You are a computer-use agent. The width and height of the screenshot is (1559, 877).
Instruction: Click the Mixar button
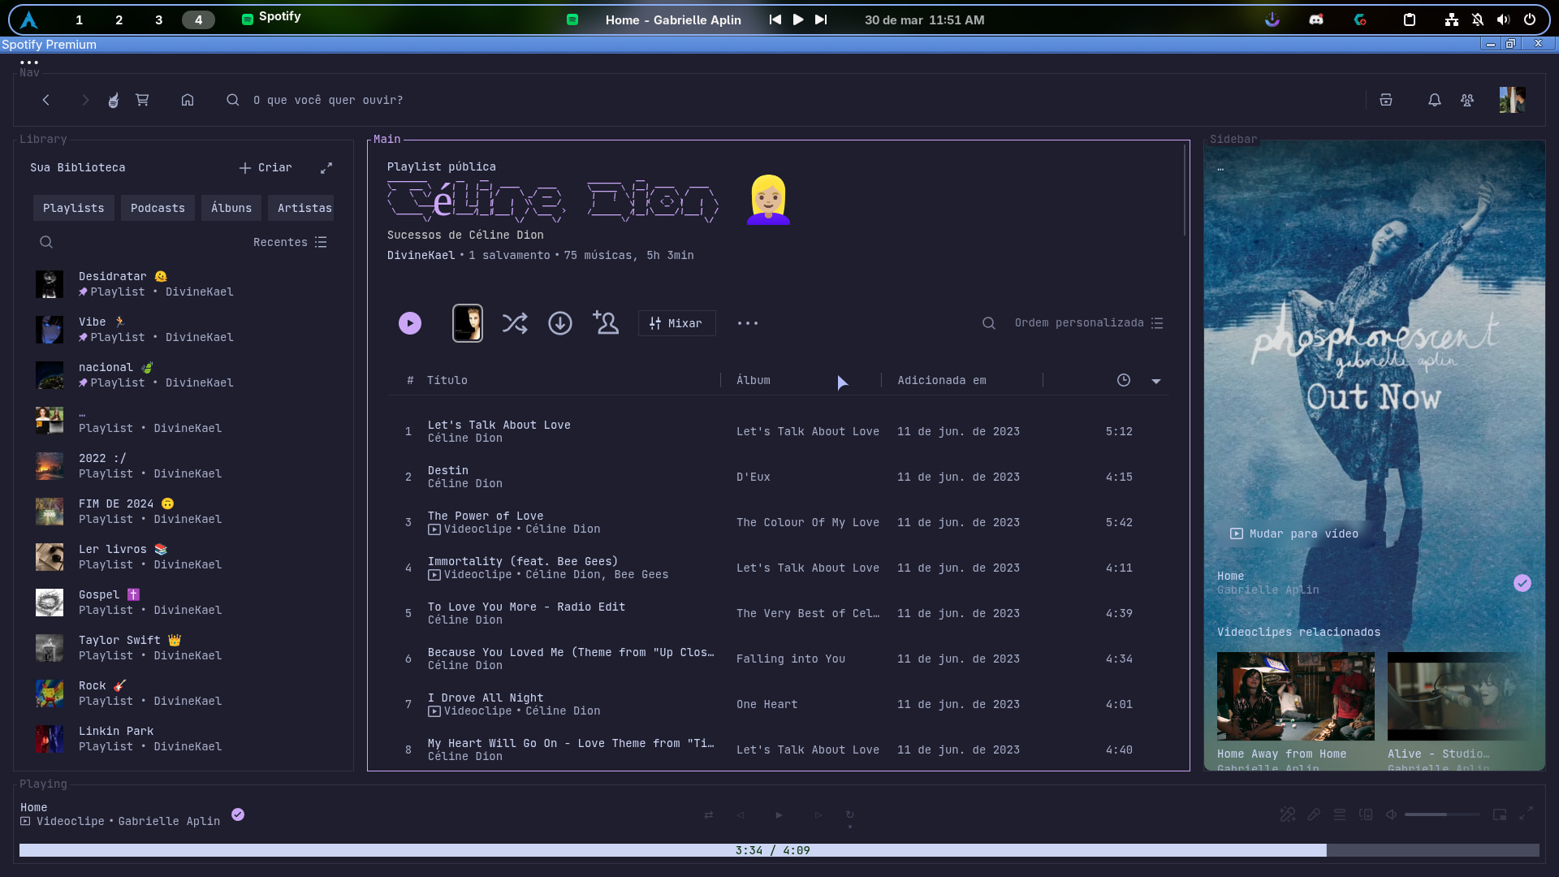tap(676, 323)
